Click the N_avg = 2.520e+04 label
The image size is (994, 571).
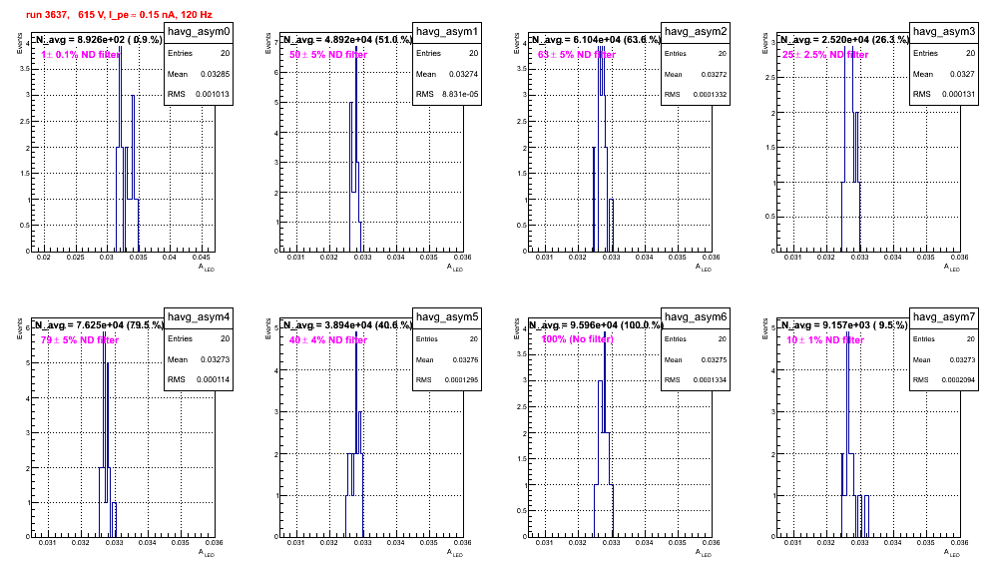(844, 39)
